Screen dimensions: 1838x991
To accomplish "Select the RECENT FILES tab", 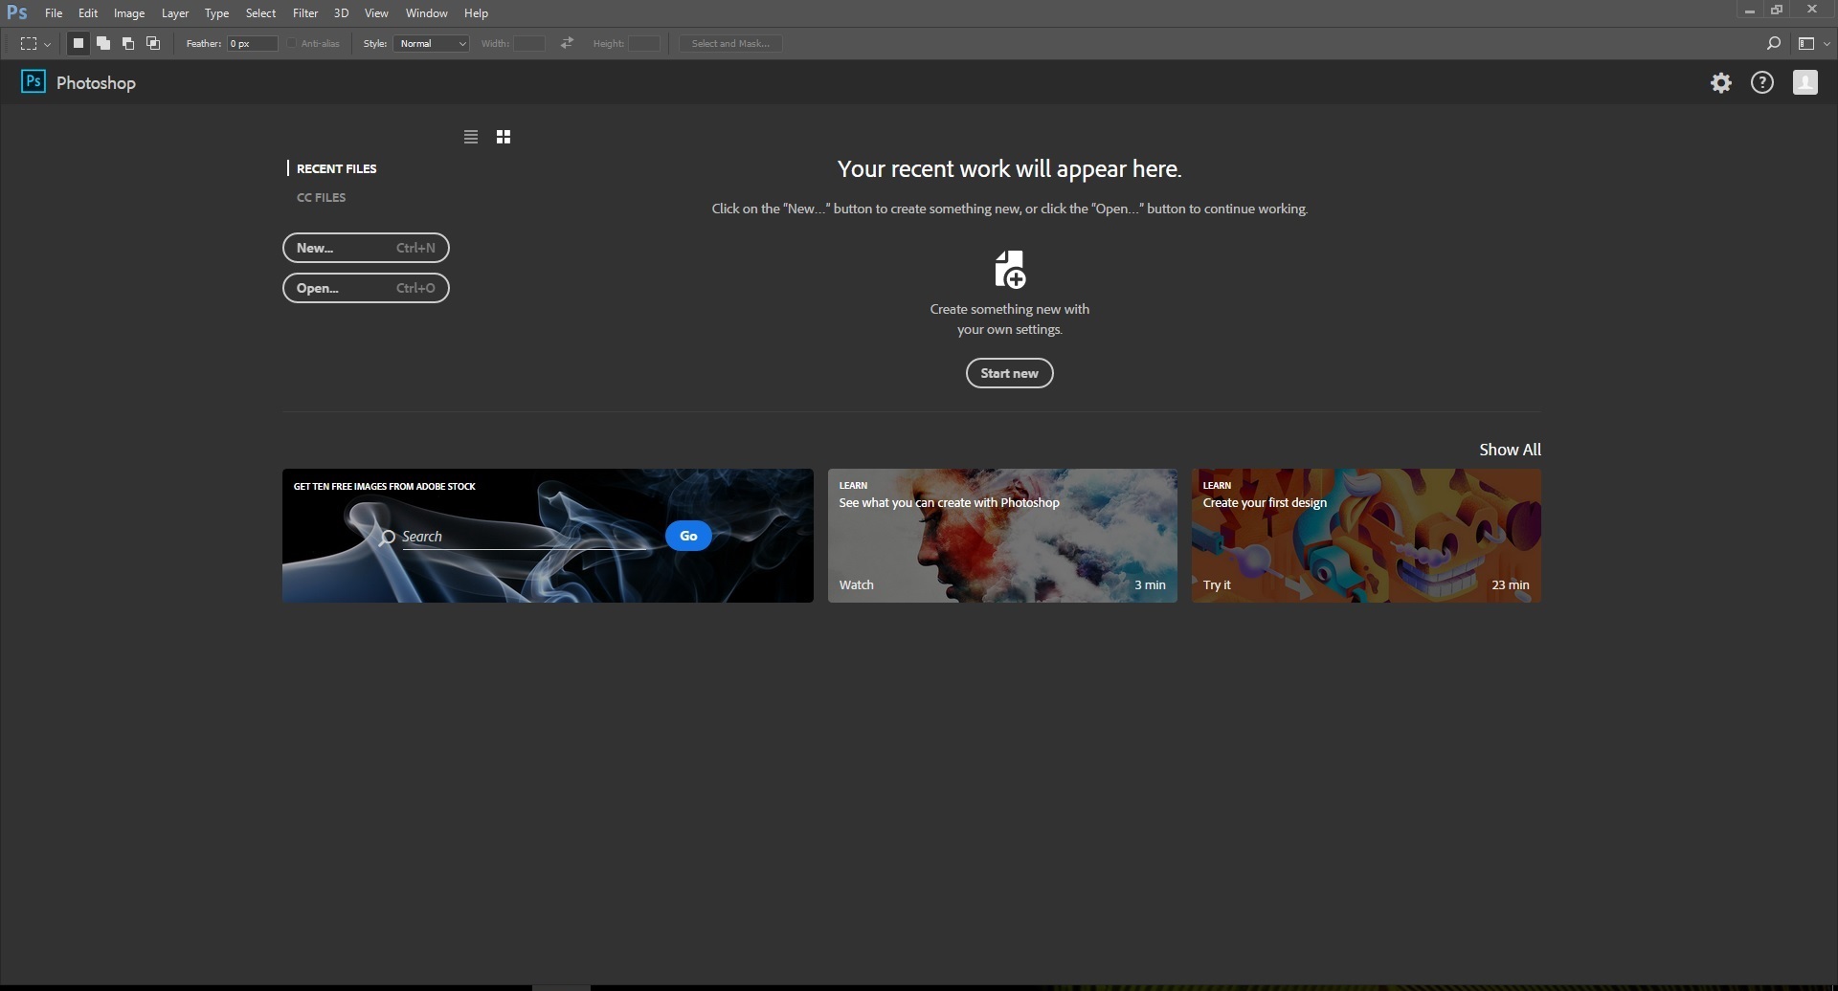I will pyautogui.click(x=336, y=168).
